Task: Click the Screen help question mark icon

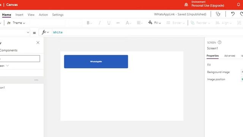Action: [x=219, y=42]
